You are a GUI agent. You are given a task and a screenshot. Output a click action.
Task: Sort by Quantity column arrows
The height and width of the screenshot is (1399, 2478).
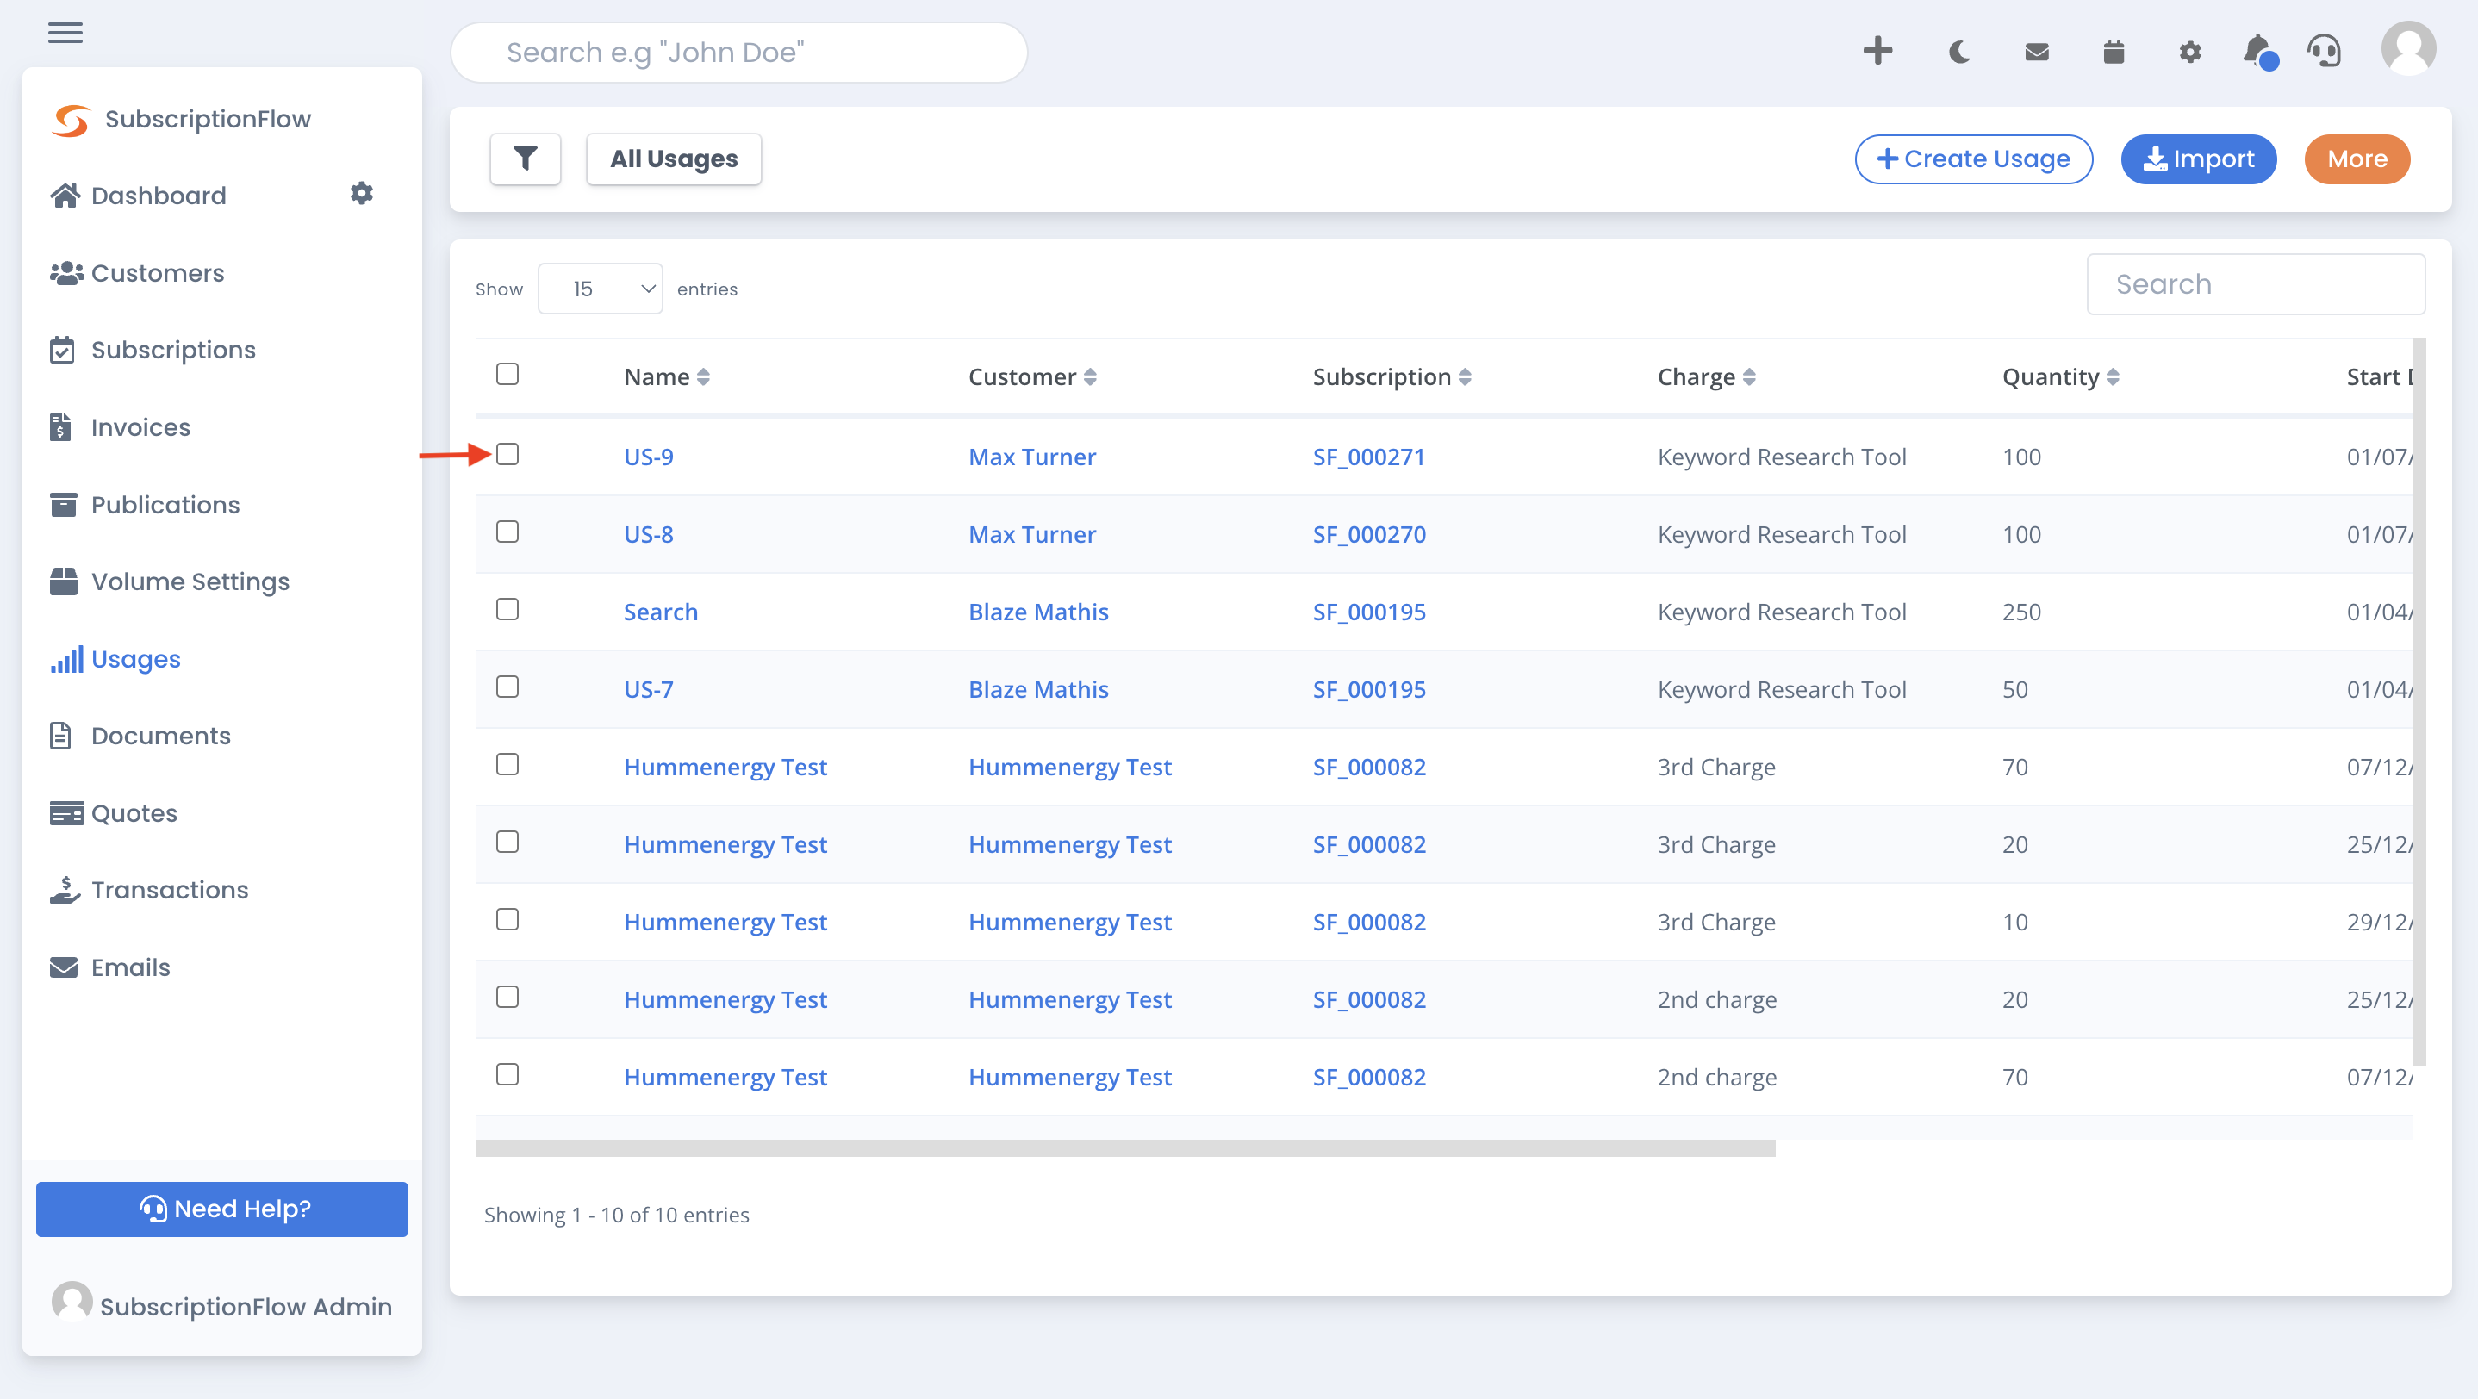coord(2113,377)
